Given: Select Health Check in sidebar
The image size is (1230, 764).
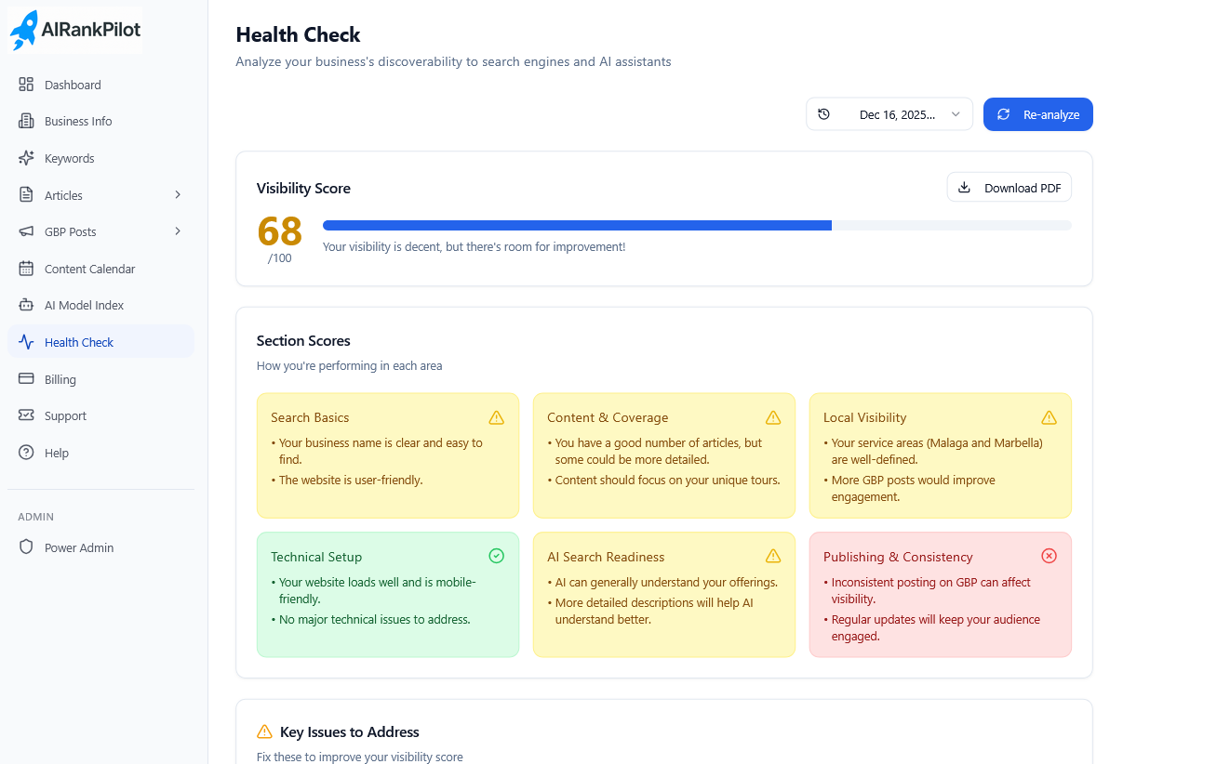Looking at the screenshot, I should click(100, 342).
